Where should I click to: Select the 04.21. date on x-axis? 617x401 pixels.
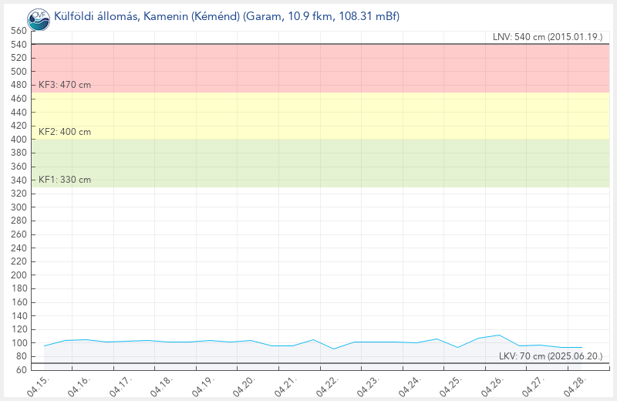283,384
